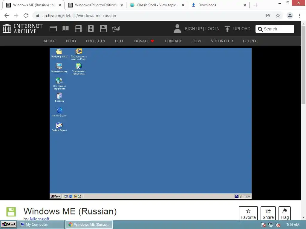Click the Share button

pos(268,213)
